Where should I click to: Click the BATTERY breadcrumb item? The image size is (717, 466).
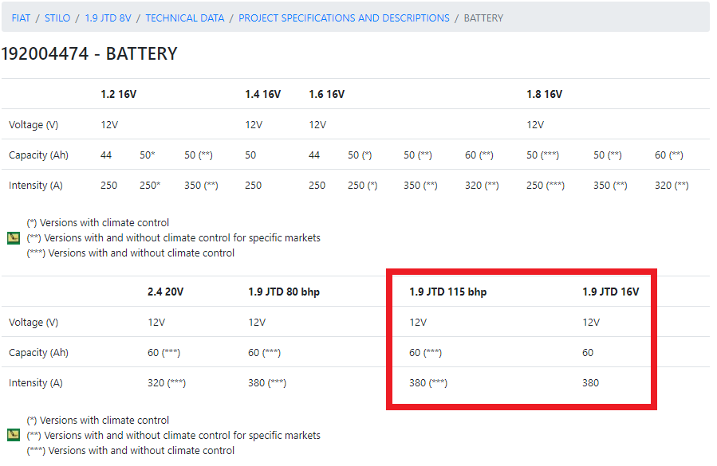tap(483, 18)
